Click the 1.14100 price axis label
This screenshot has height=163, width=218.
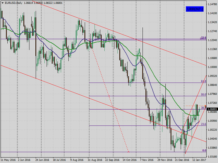[x=212, y=13]
